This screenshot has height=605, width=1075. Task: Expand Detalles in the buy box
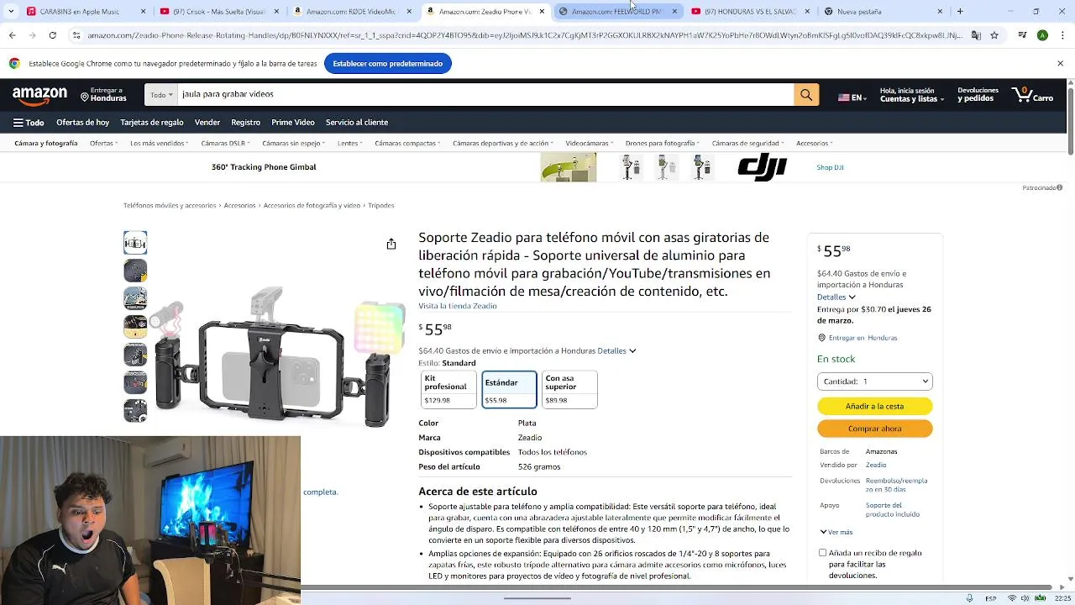[x=836, y=297]
